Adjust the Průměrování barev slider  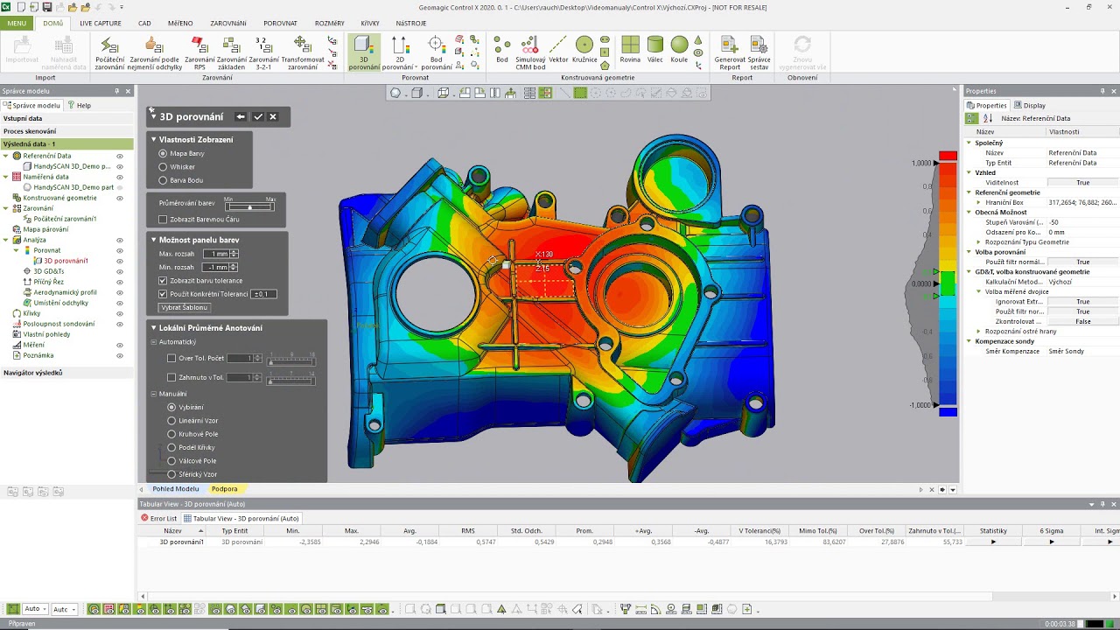249,206
